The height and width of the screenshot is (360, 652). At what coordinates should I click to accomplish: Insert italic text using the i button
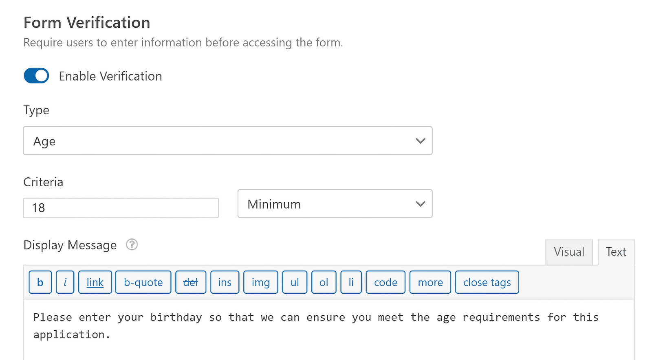pos(65,282)
